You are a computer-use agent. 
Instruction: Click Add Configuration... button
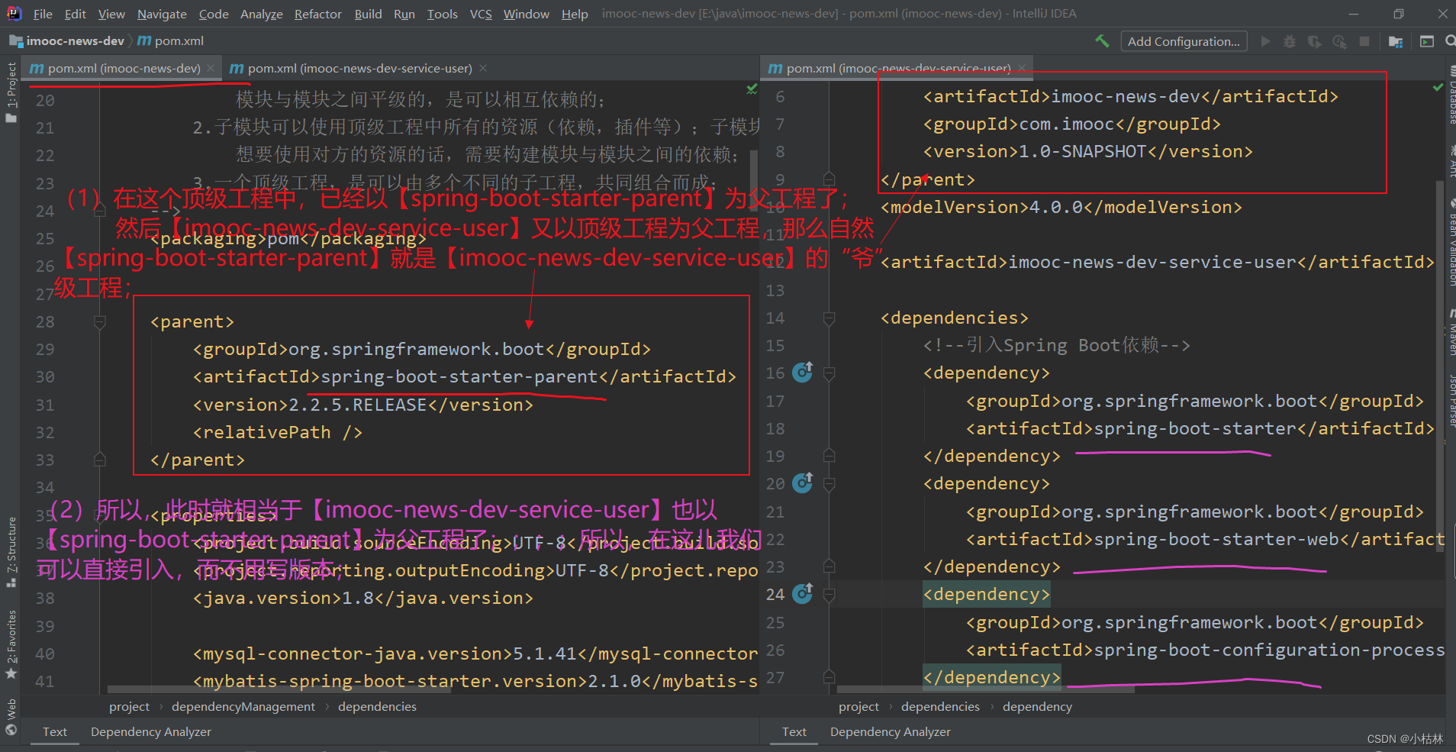[1184, 41]
